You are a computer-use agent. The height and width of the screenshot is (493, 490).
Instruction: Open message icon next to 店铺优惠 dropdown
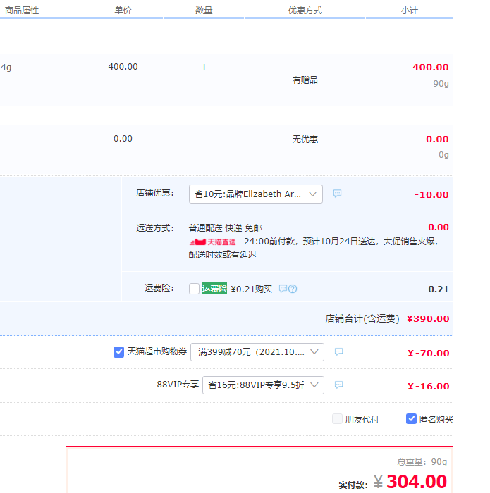click(x=337, y=194)
